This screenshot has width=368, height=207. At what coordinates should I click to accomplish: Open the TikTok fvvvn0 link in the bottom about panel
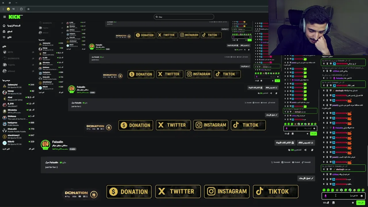point(306,162)
